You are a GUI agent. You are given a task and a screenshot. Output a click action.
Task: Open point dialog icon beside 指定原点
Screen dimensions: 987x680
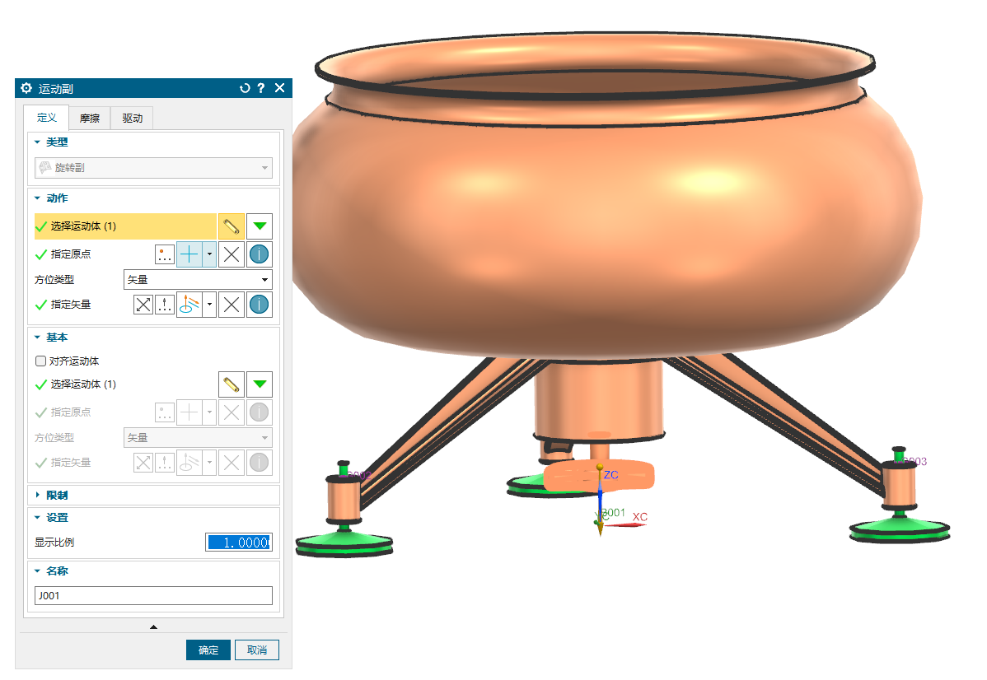click(x=165, y=254)
